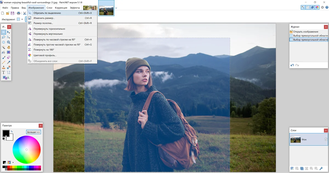Select the Gradient tool
Viewport: 329px width, 173px height.
point(8,52)
